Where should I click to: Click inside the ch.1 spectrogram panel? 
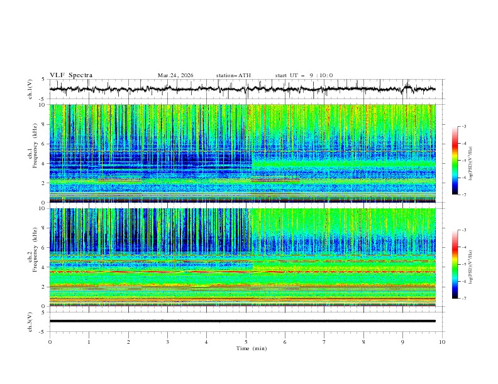pos(242,153)
